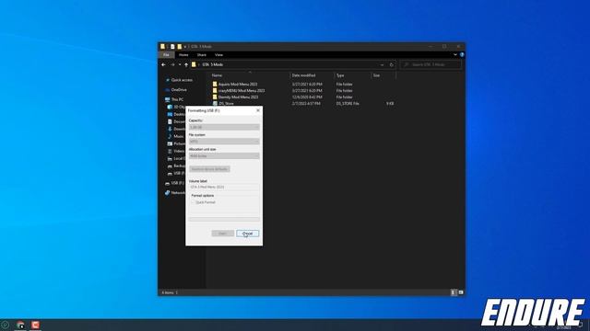The width and height of the screenshot is (590, 331).
Task: Open the File menu tab
Action: click(166, 55)
